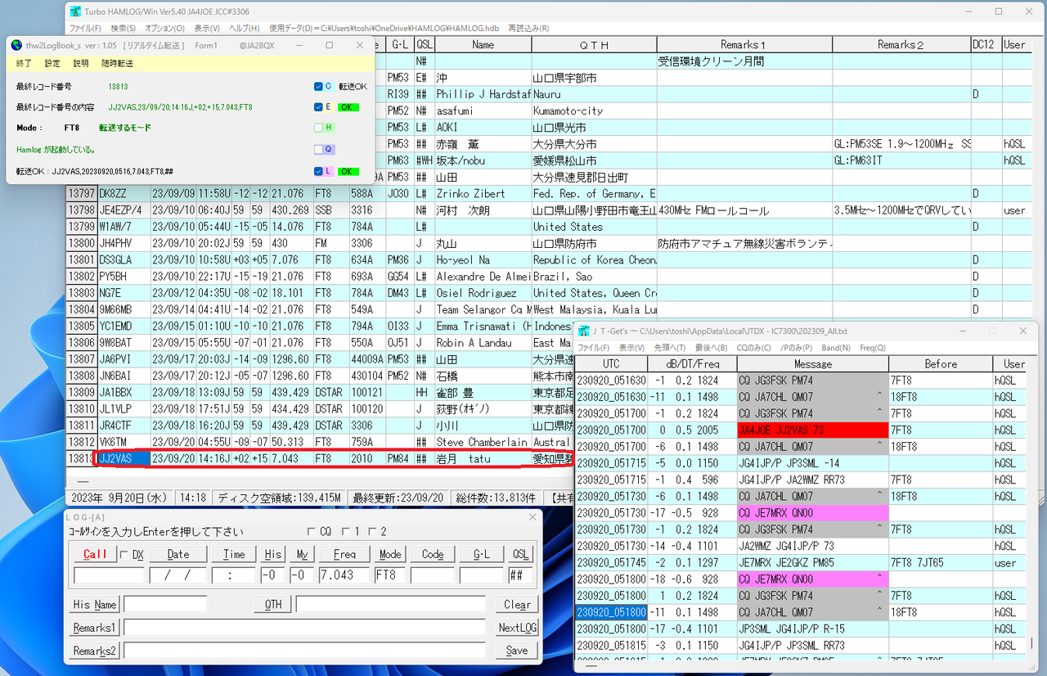
Task: Uncheck the C checkbox in thw2LogBook
Action: click(319, 86)
